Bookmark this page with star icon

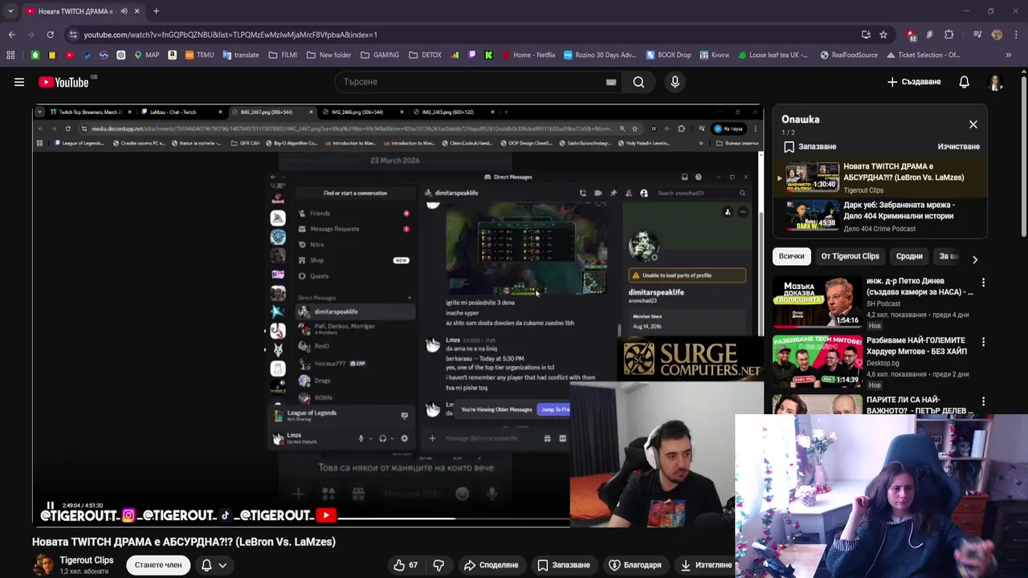tap(883, 35)
